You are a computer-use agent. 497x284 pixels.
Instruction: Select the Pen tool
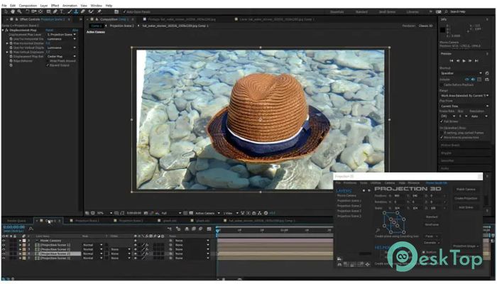[55, 11]
